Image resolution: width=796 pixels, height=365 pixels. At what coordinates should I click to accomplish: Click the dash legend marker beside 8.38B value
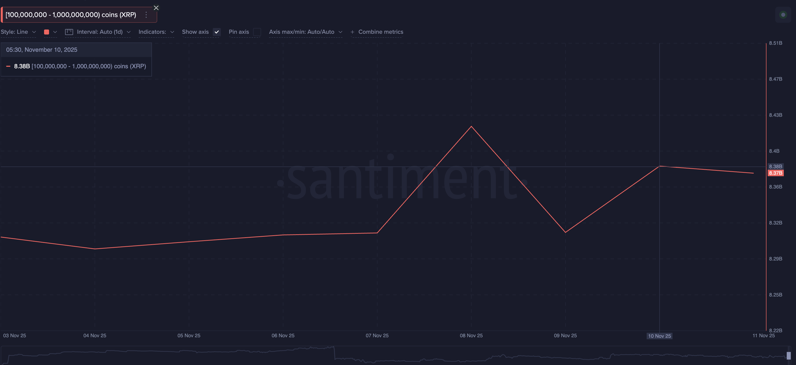9,66
